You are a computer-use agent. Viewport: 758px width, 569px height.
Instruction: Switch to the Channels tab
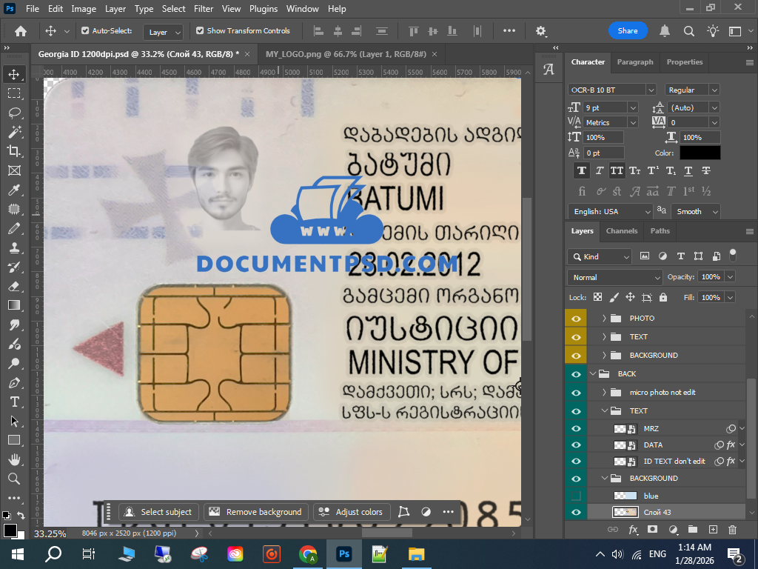[622, 231]
